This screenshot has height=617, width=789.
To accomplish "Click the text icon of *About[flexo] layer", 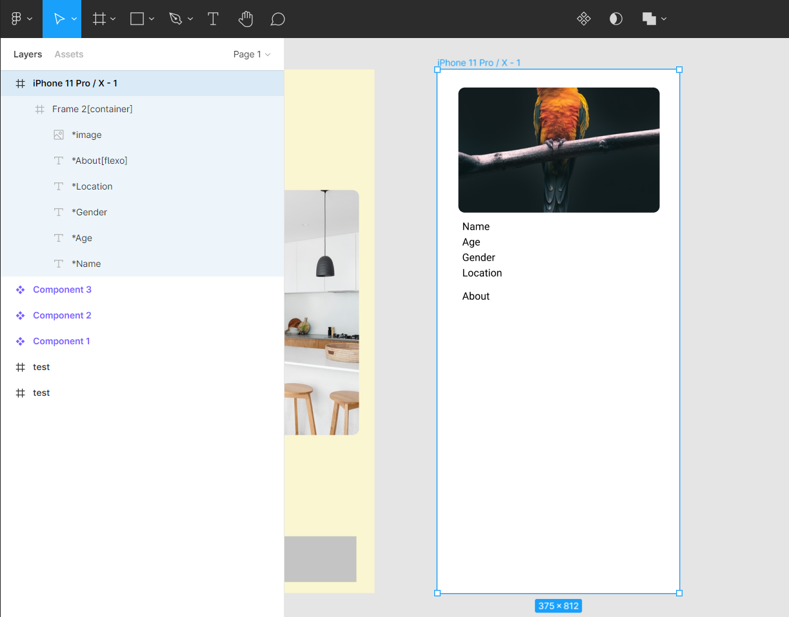I will pos(59,161).
